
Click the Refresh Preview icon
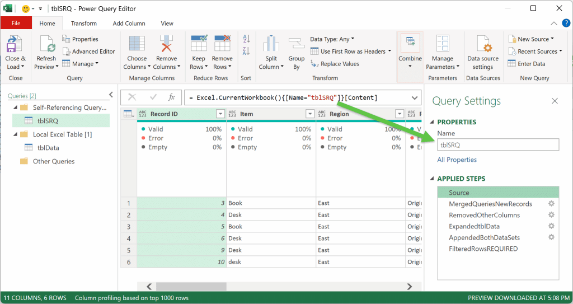coord(46,44)
